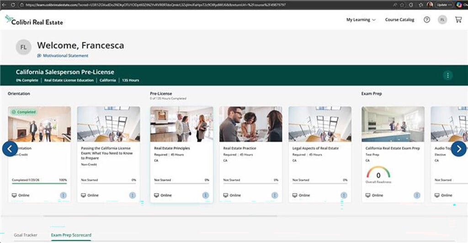The height and width of the screenshot is (243, 468).
Task: Open Real Estate Practice card options menu
Action: (275, 195)
